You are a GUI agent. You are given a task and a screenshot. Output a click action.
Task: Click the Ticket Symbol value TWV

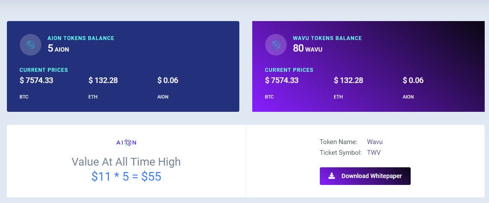(374, 153)
